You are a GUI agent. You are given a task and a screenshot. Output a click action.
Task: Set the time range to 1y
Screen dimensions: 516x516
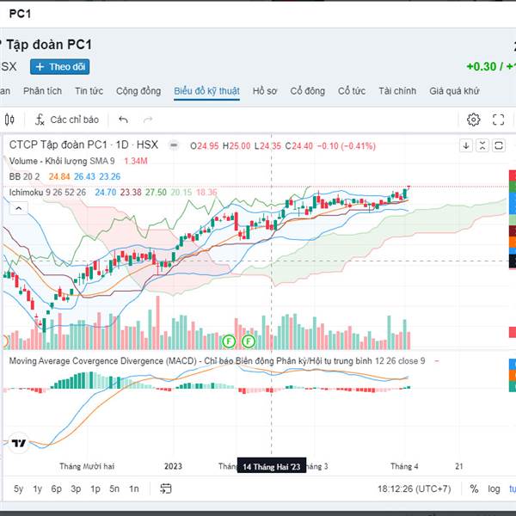point(38,488)
